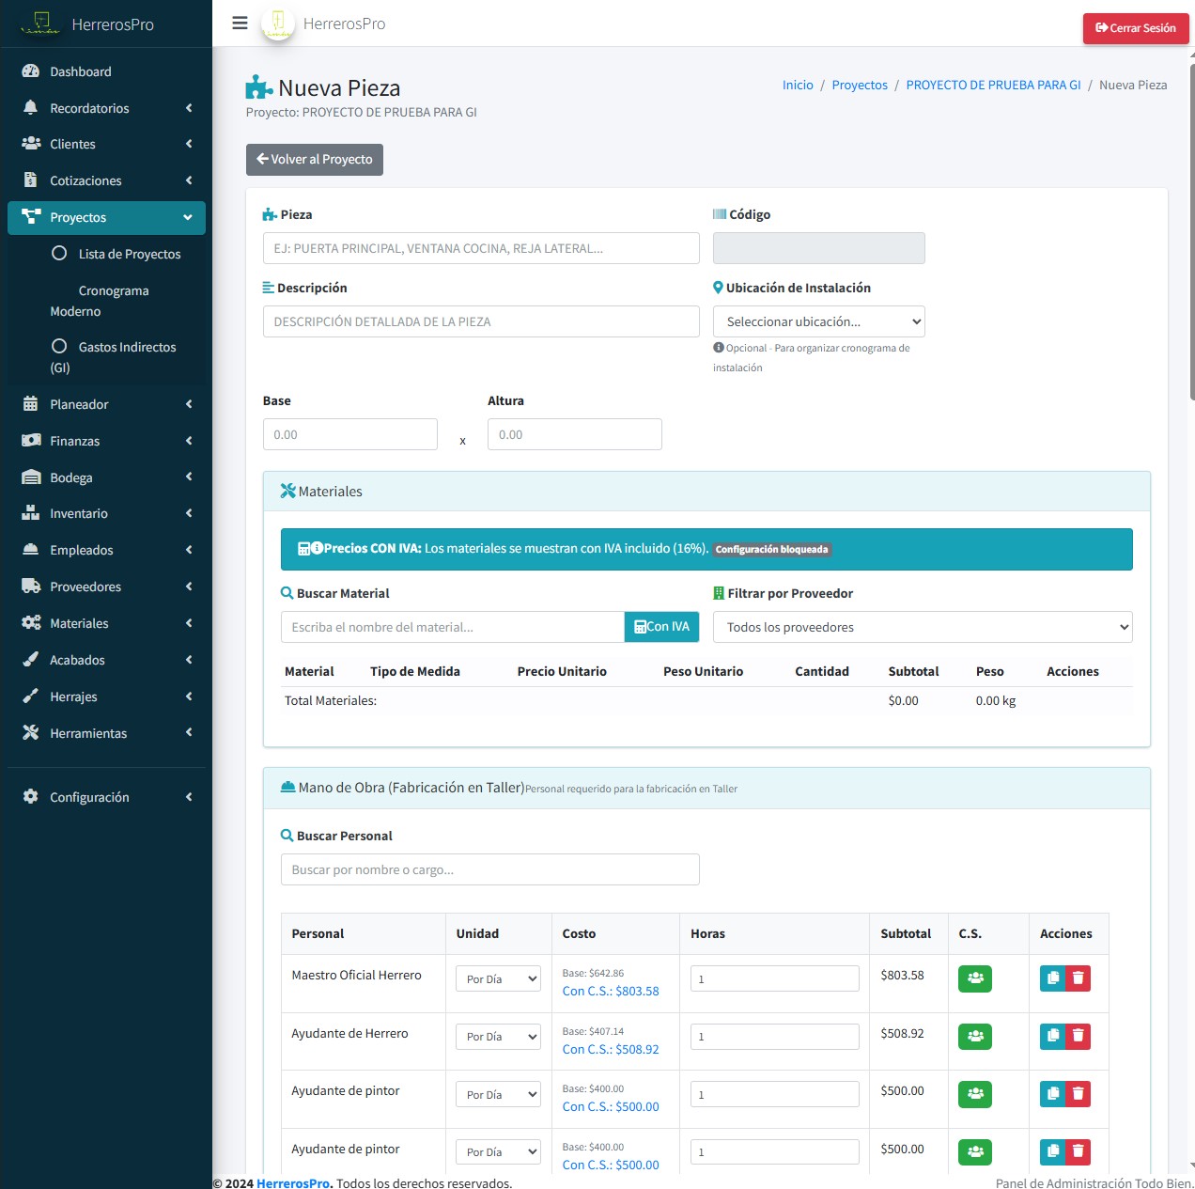Duplicate the Ayudante de Herrero row
Image resolution: width=1195 pixels, height=1189 pixels.
[1053, 1036]
